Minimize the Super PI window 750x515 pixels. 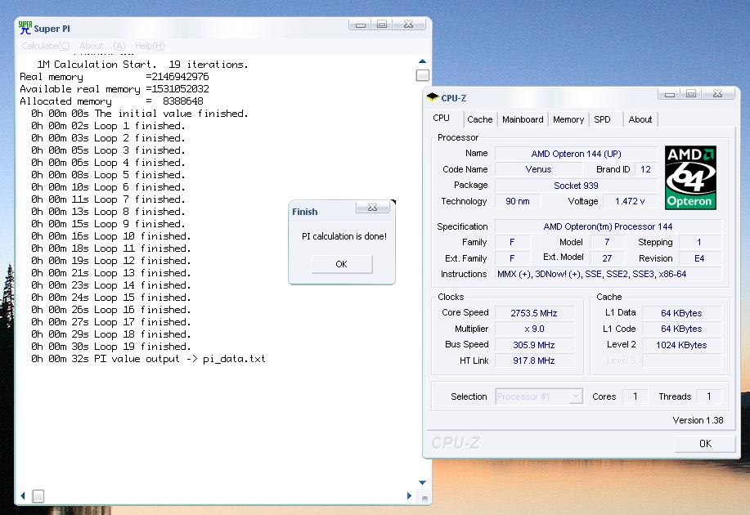click(x=361, y=25)
